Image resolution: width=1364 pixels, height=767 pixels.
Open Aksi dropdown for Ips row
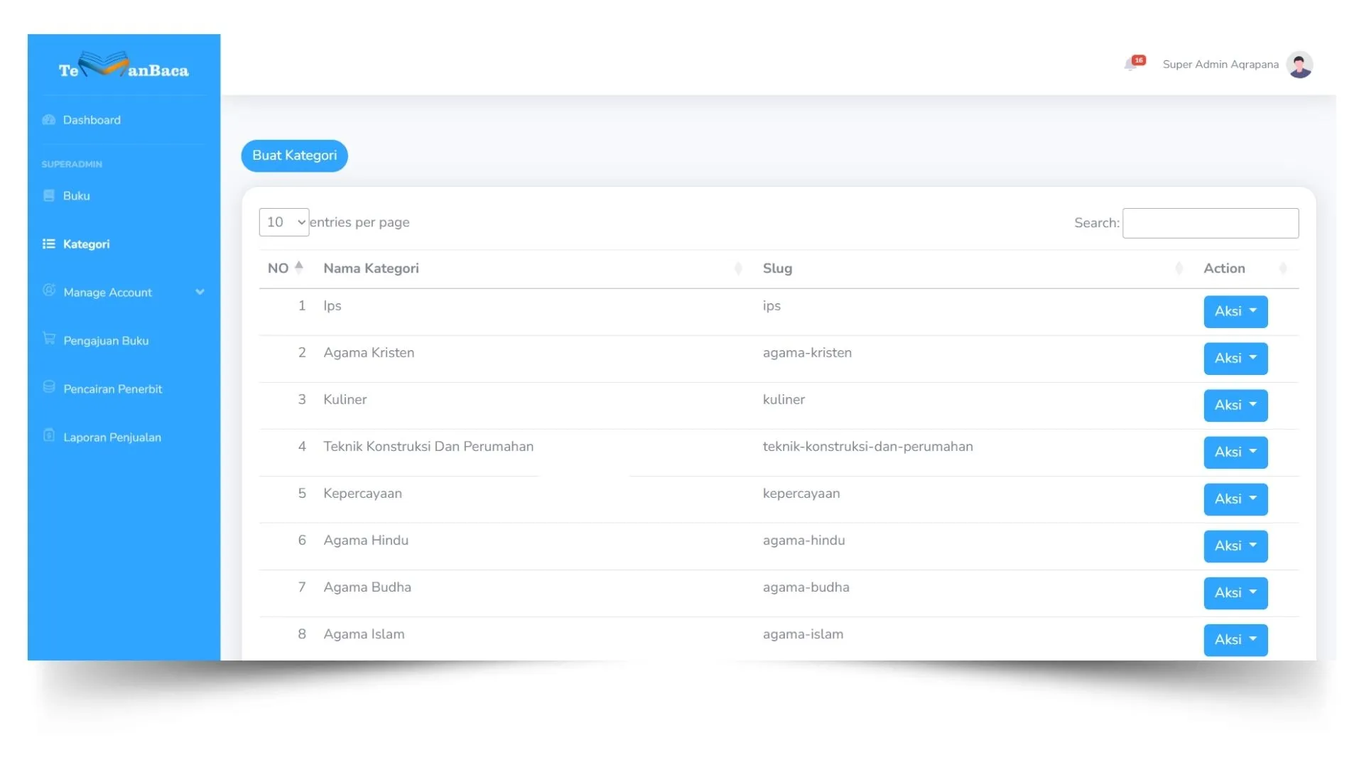pos(1235,312)
